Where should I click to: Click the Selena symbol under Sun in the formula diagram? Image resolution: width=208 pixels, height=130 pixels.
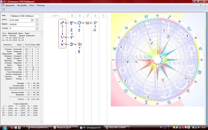click(79, 30)
